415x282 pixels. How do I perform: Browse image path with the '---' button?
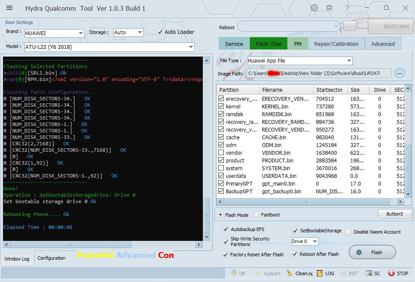pos(400,73)
